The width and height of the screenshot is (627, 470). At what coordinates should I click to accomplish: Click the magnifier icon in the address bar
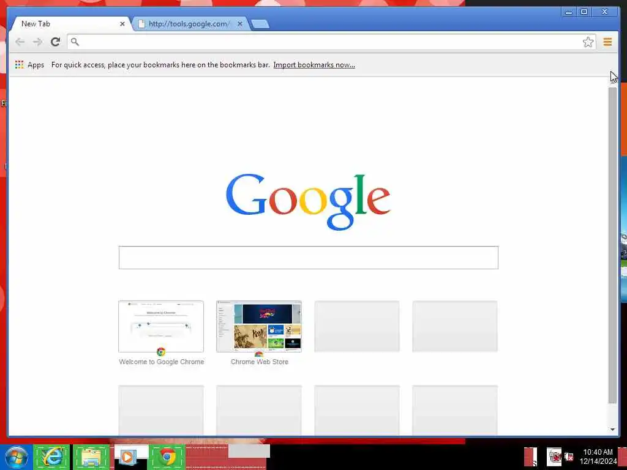[75, 42]
